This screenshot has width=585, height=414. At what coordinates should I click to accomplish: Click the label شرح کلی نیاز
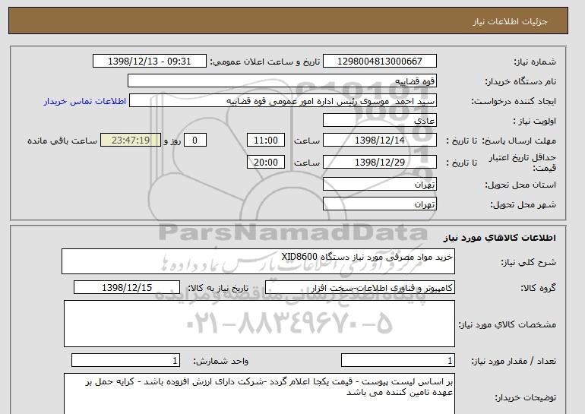click(x=528, y=263)
